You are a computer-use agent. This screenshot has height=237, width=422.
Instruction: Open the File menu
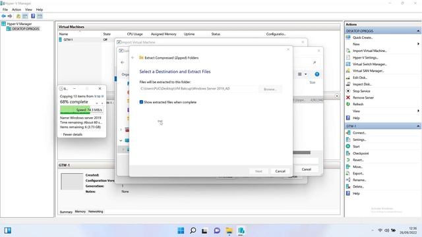coord(5,10)
